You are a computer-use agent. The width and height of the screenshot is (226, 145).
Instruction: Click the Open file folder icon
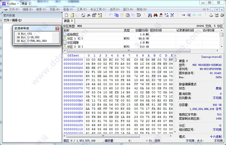(x=72, y=15)
